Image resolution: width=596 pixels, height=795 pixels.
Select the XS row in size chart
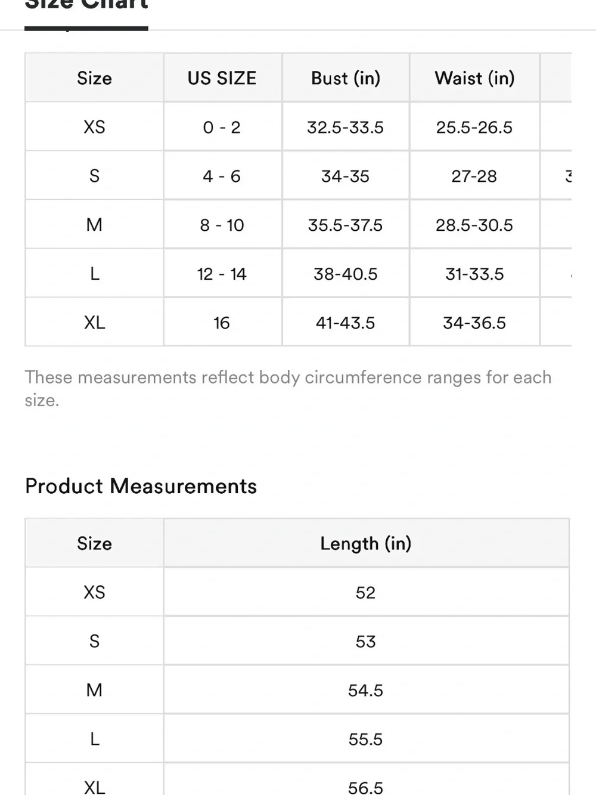(298, 126)
